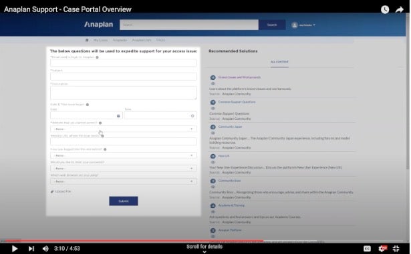Viewport: 411px width, 254px height.
Task: Click info icon beside Date & Time label
Action: (x=88, y=105)
